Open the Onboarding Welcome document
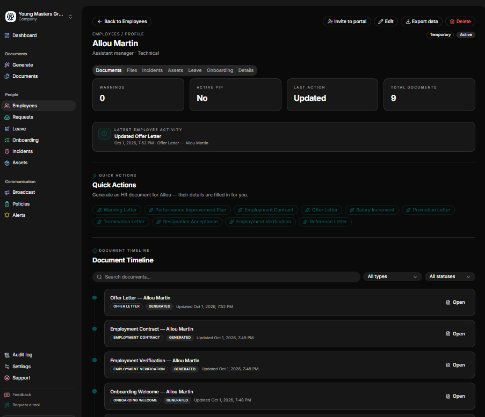Viewport: 485px width, 417px height. point(455,396)
